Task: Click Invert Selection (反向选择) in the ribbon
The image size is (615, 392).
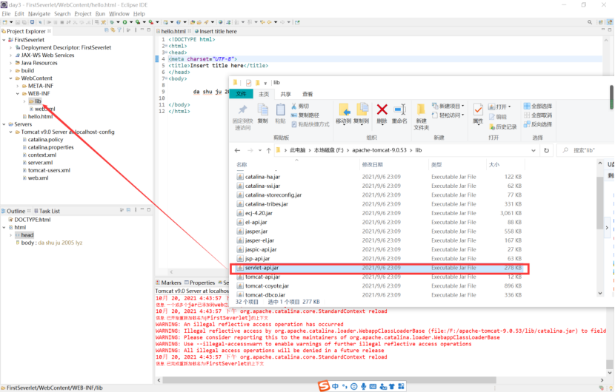Action: [x=538, y=124]
